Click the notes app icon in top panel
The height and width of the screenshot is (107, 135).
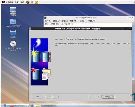coord(37,2)
